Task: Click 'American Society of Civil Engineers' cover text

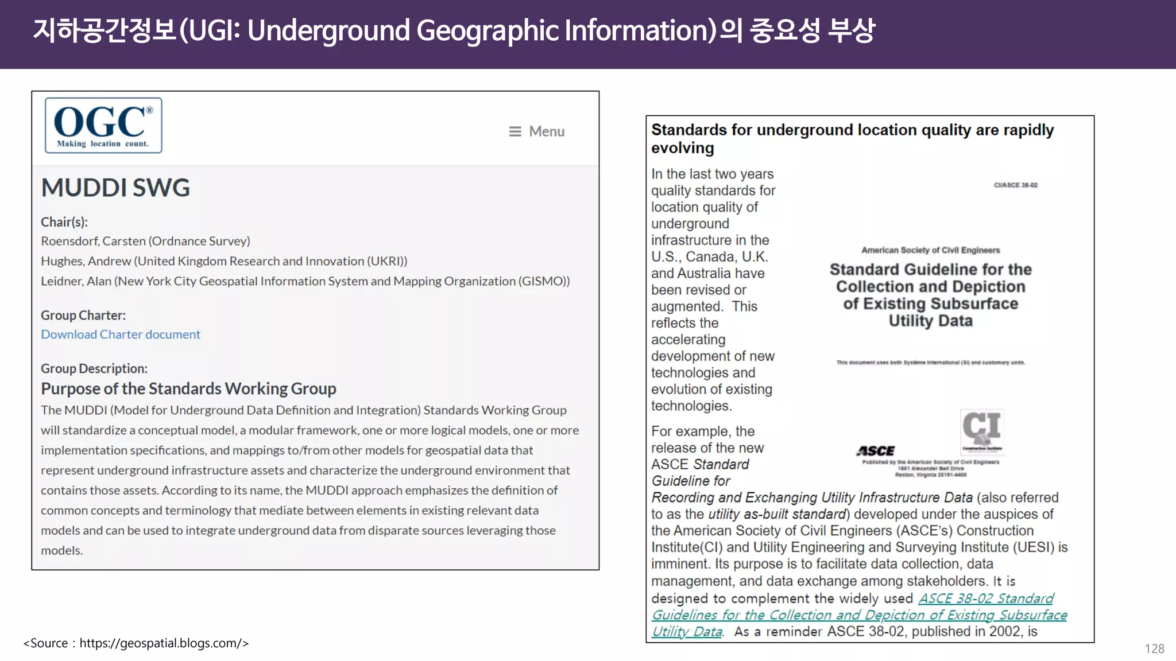Action: [930, 250]
